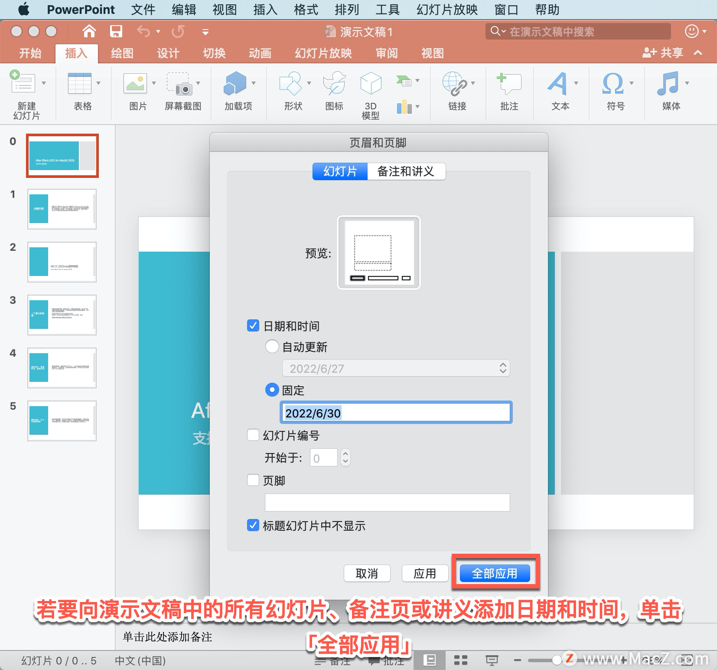Expand the Screenshot dropdown arrow
Screen dimensions: 717x670
point(198,83)
